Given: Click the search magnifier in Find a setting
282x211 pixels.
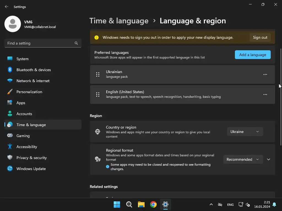Looking at the screenshot, I should tap(76, 43).
